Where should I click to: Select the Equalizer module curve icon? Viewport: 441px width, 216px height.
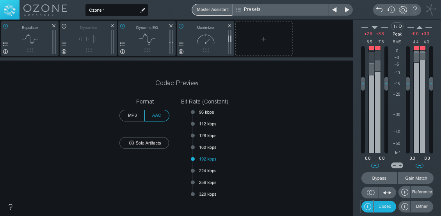point(30,39)
